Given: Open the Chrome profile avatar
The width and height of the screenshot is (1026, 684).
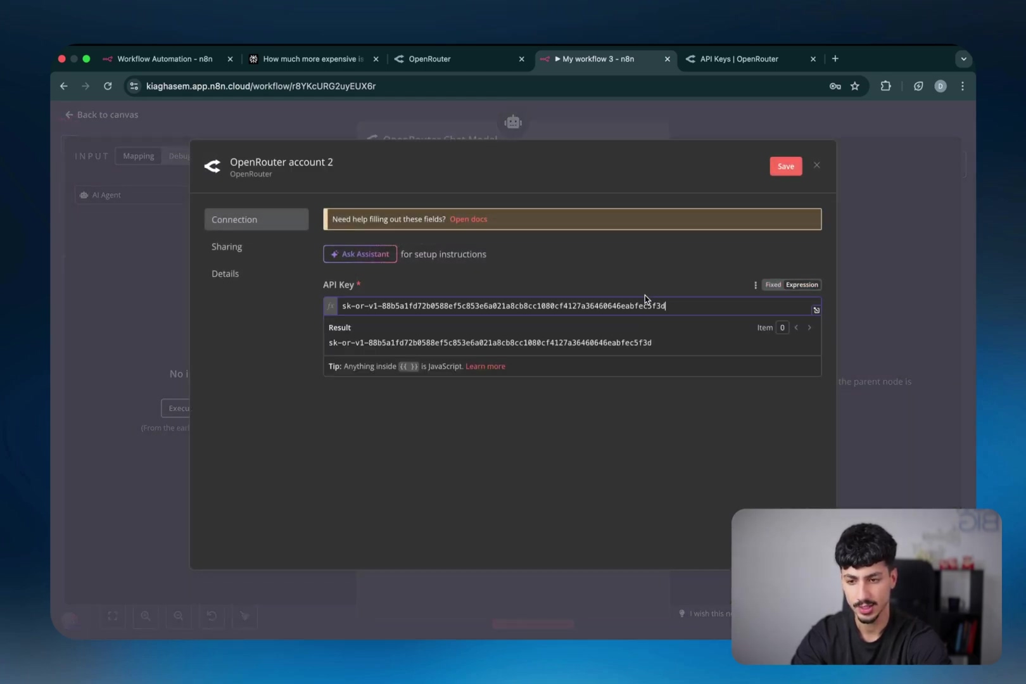Looking at the screenshot, I should point(940,86).
